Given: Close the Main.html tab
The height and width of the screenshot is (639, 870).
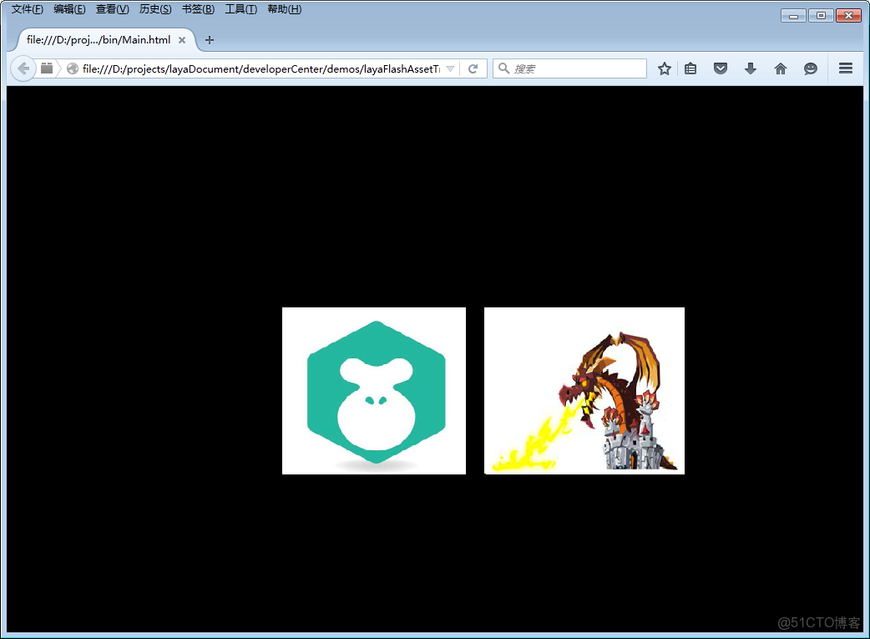Looking at the screenshot, I should point(181,40).
